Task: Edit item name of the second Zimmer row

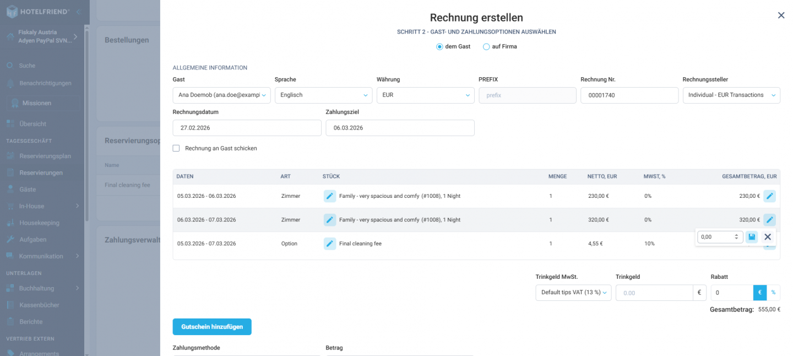Action: point(329,220)
